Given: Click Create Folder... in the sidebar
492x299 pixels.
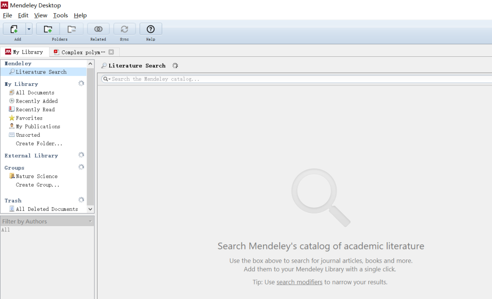Looking at the screenshot, I should click(x=39, y=144).
